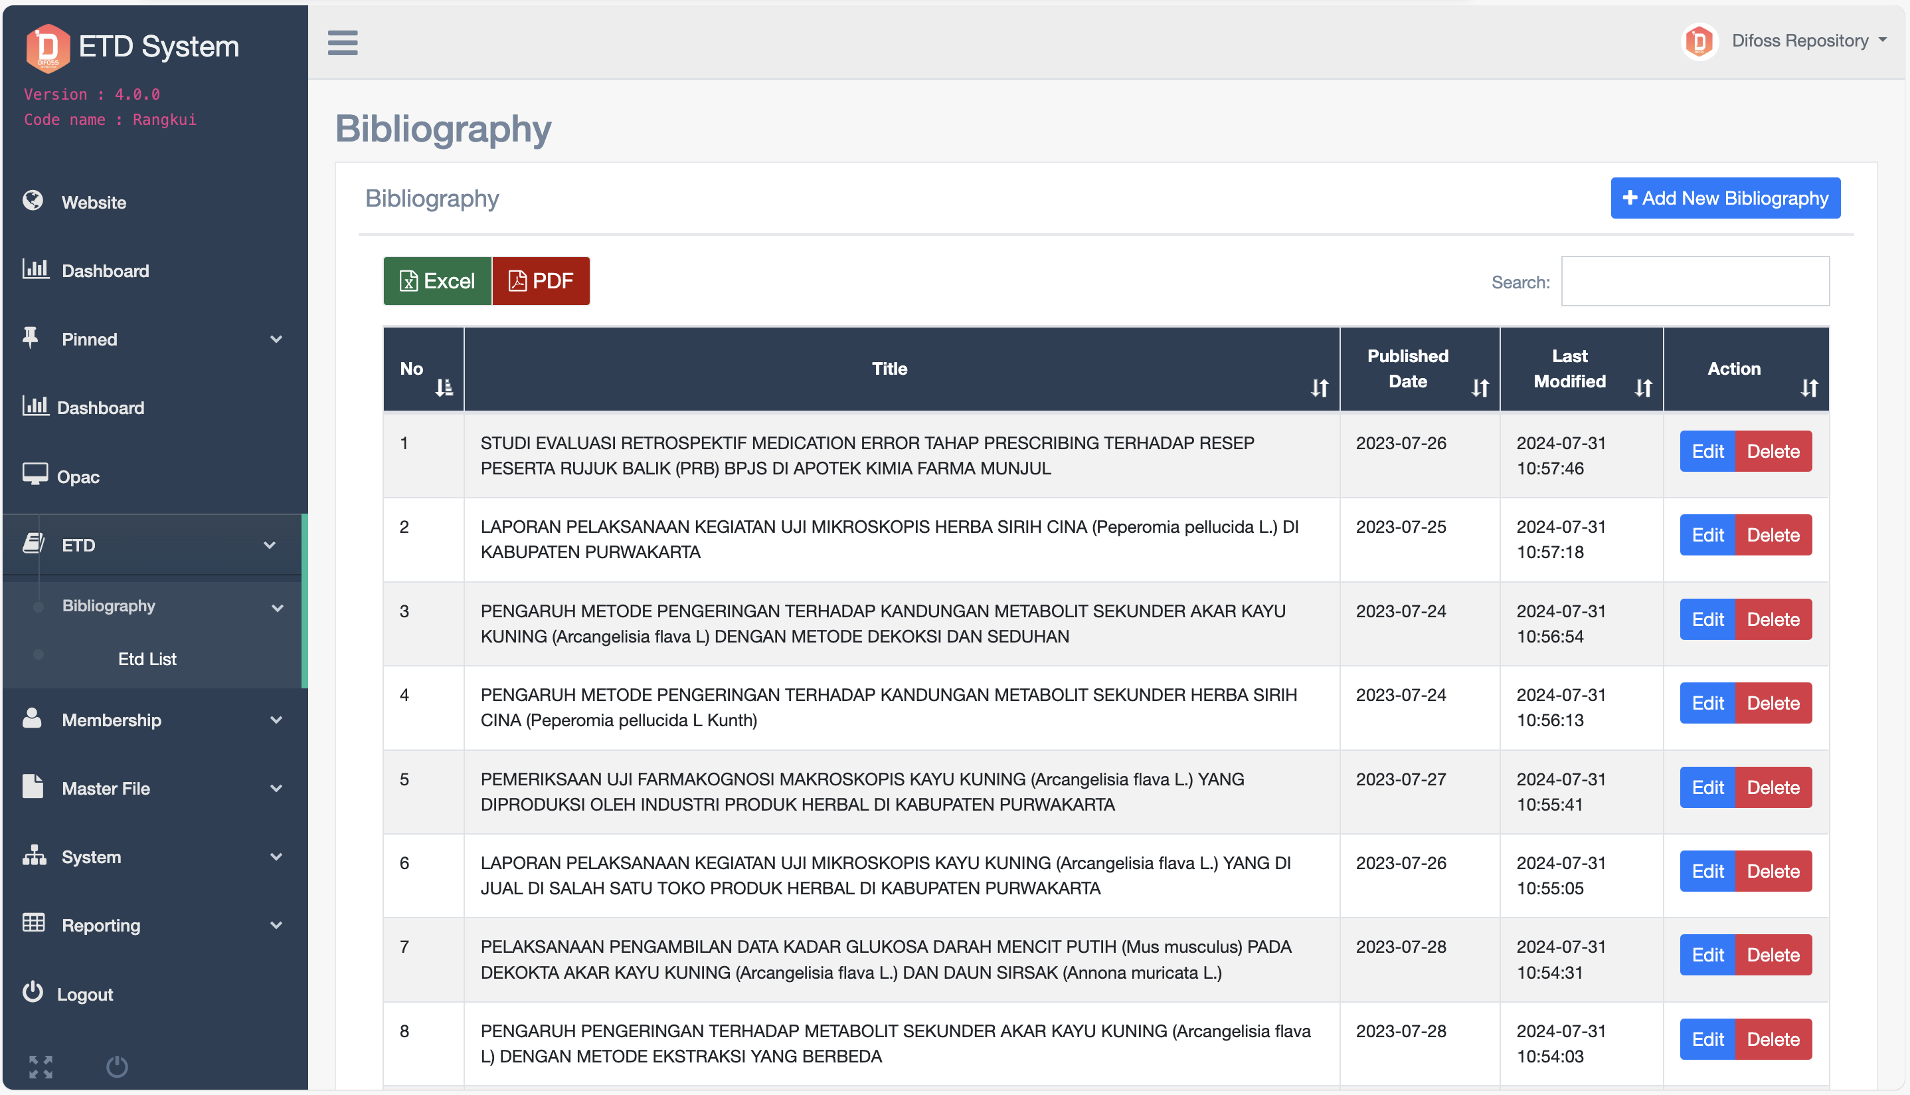Focus the Search input field
1910x1095 pixels.
point(1694,281)
